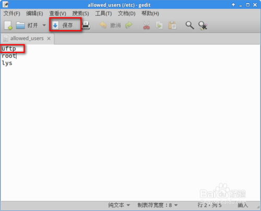This screenshot has height=211, width=261.
Task: Open the 搜索(S) menu
Action: [80, 14]
